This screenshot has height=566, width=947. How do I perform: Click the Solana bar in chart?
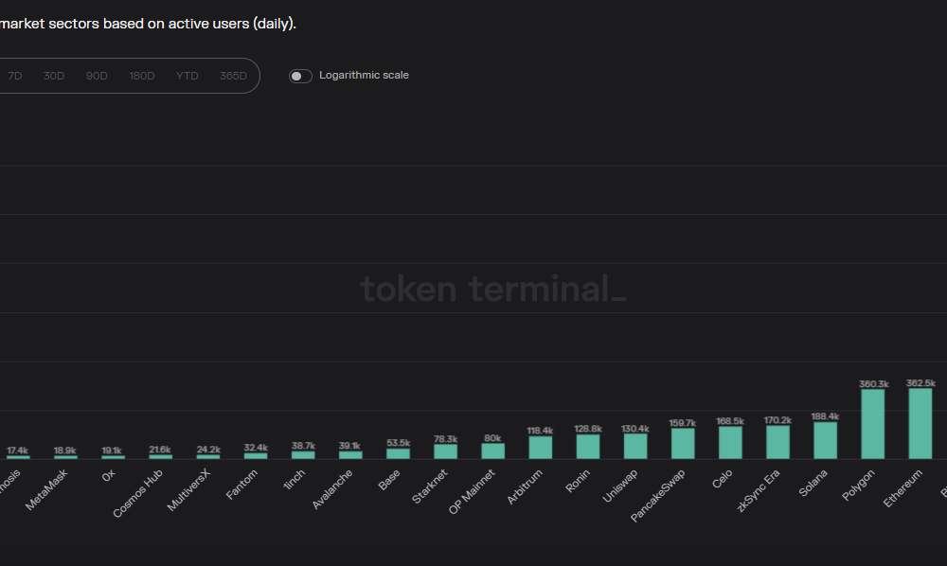click(x=826, y=440)
